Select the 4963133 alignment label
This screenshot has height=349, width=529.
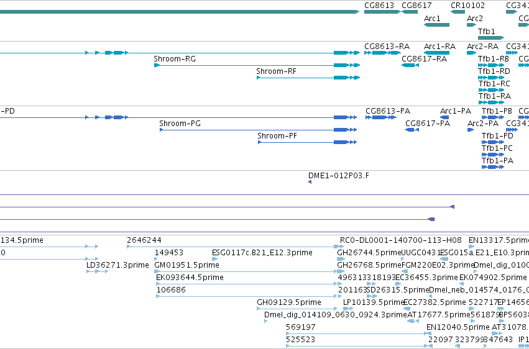pos(354,278)
